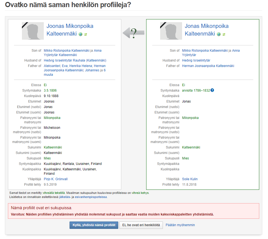
Task: Open Jonas Mikonpoika Kalteenmäki profile name link
Action: [207, 30]
